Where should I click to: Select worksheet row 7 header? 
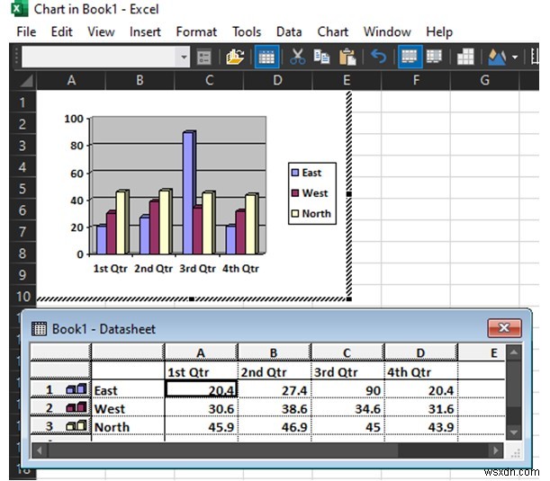[x=23, y=232]
